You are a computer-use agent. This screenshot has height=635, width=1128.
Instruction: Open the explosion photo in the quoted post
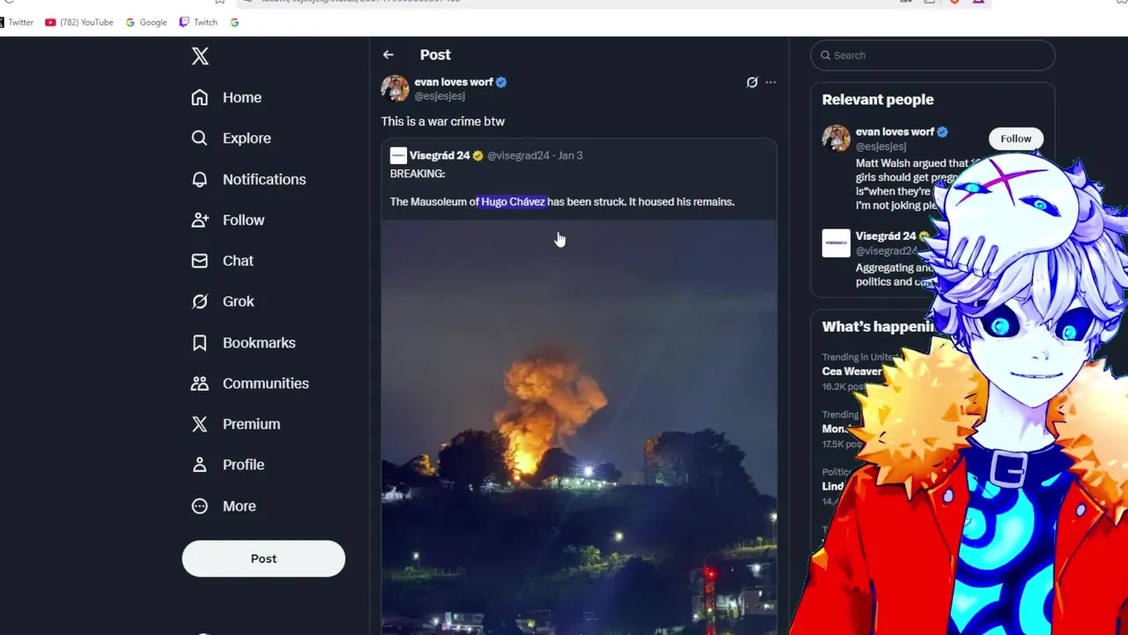click(x=579, y=427)
